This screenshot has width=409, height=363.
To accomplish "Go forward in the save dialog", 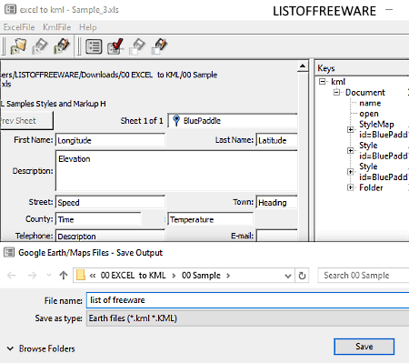I will [32, 276].
